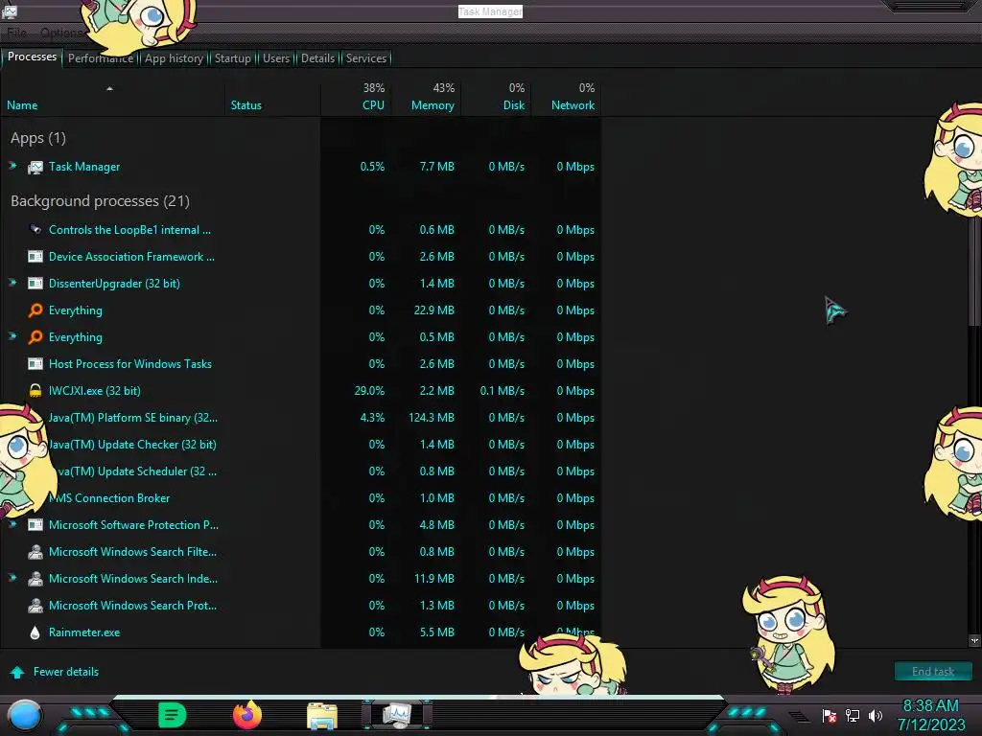
Task: Open the Details tab
Action: pos(317,58)
